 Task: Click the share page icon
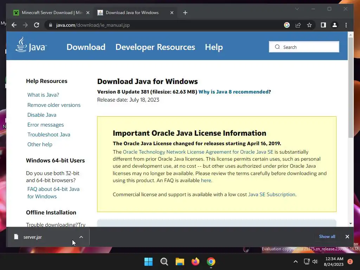(298, 25)
